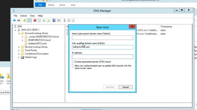Viewport: 197px width, 110px height.
Task: Click the green Refresh toolbar icon
Action: [44, 20]
